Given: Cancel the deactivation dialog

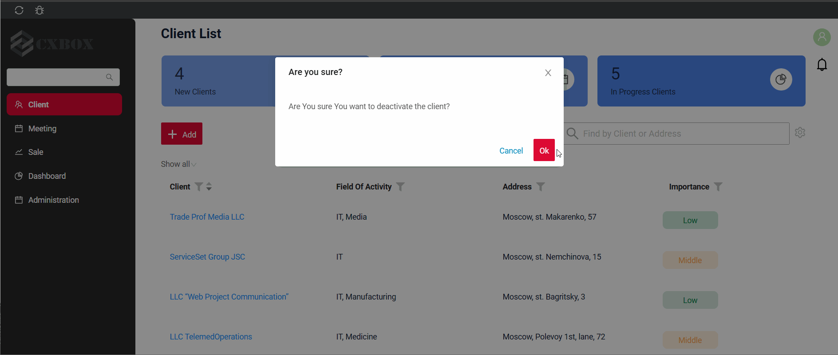Looking at the screenshot, I should (x=511, y=151).
